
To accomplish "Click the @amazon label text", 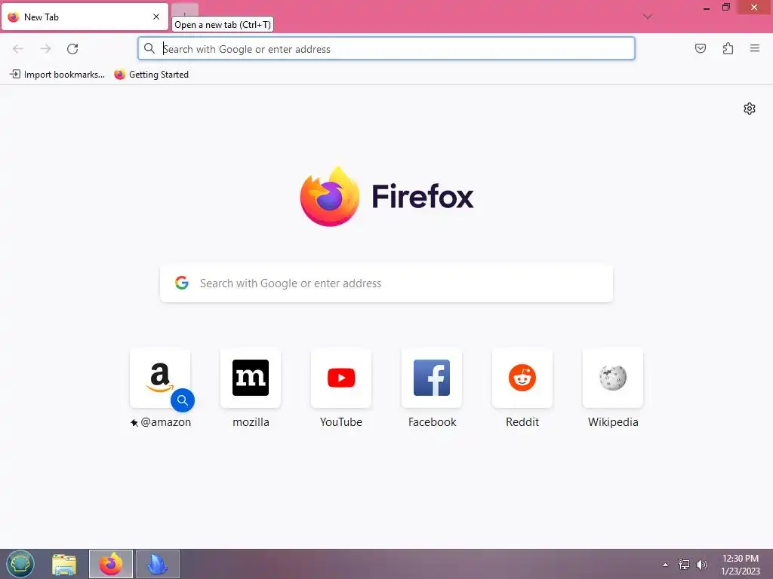I will click(165, 422).
